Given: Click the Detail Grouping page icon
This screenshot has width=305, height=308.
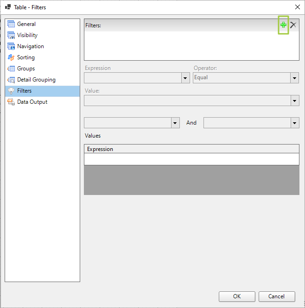Looking at the screenshot, I should [11, 80].
